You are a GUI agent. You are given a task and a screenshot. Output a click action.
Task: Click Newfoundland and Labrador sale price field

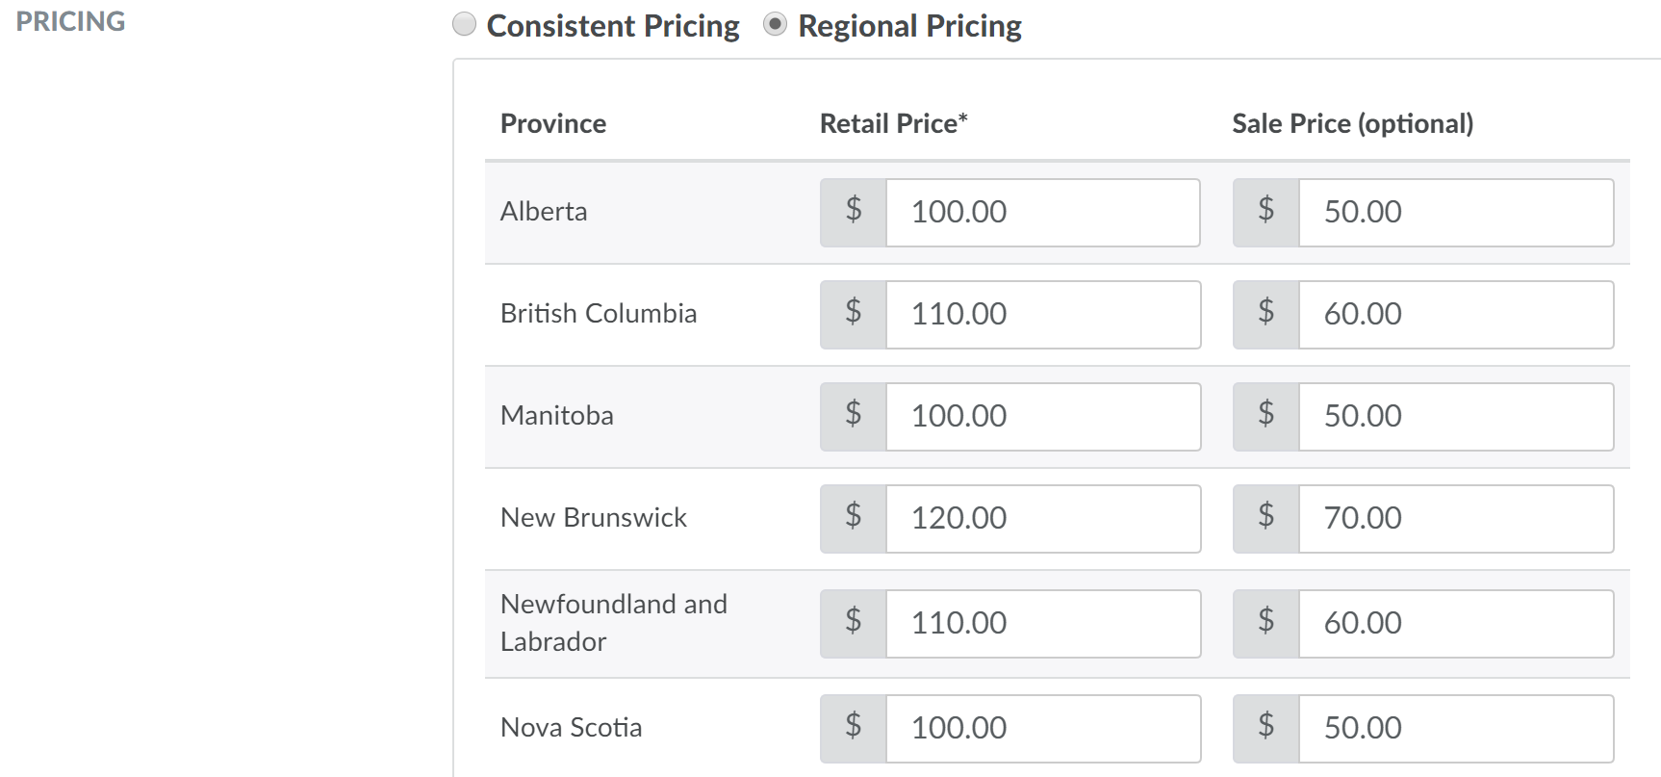[x=1455, y=623]
